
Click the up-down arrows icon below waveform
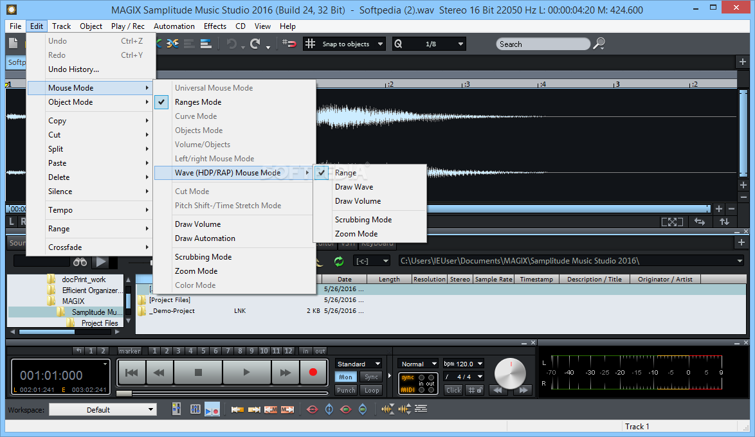pos(725,222)
